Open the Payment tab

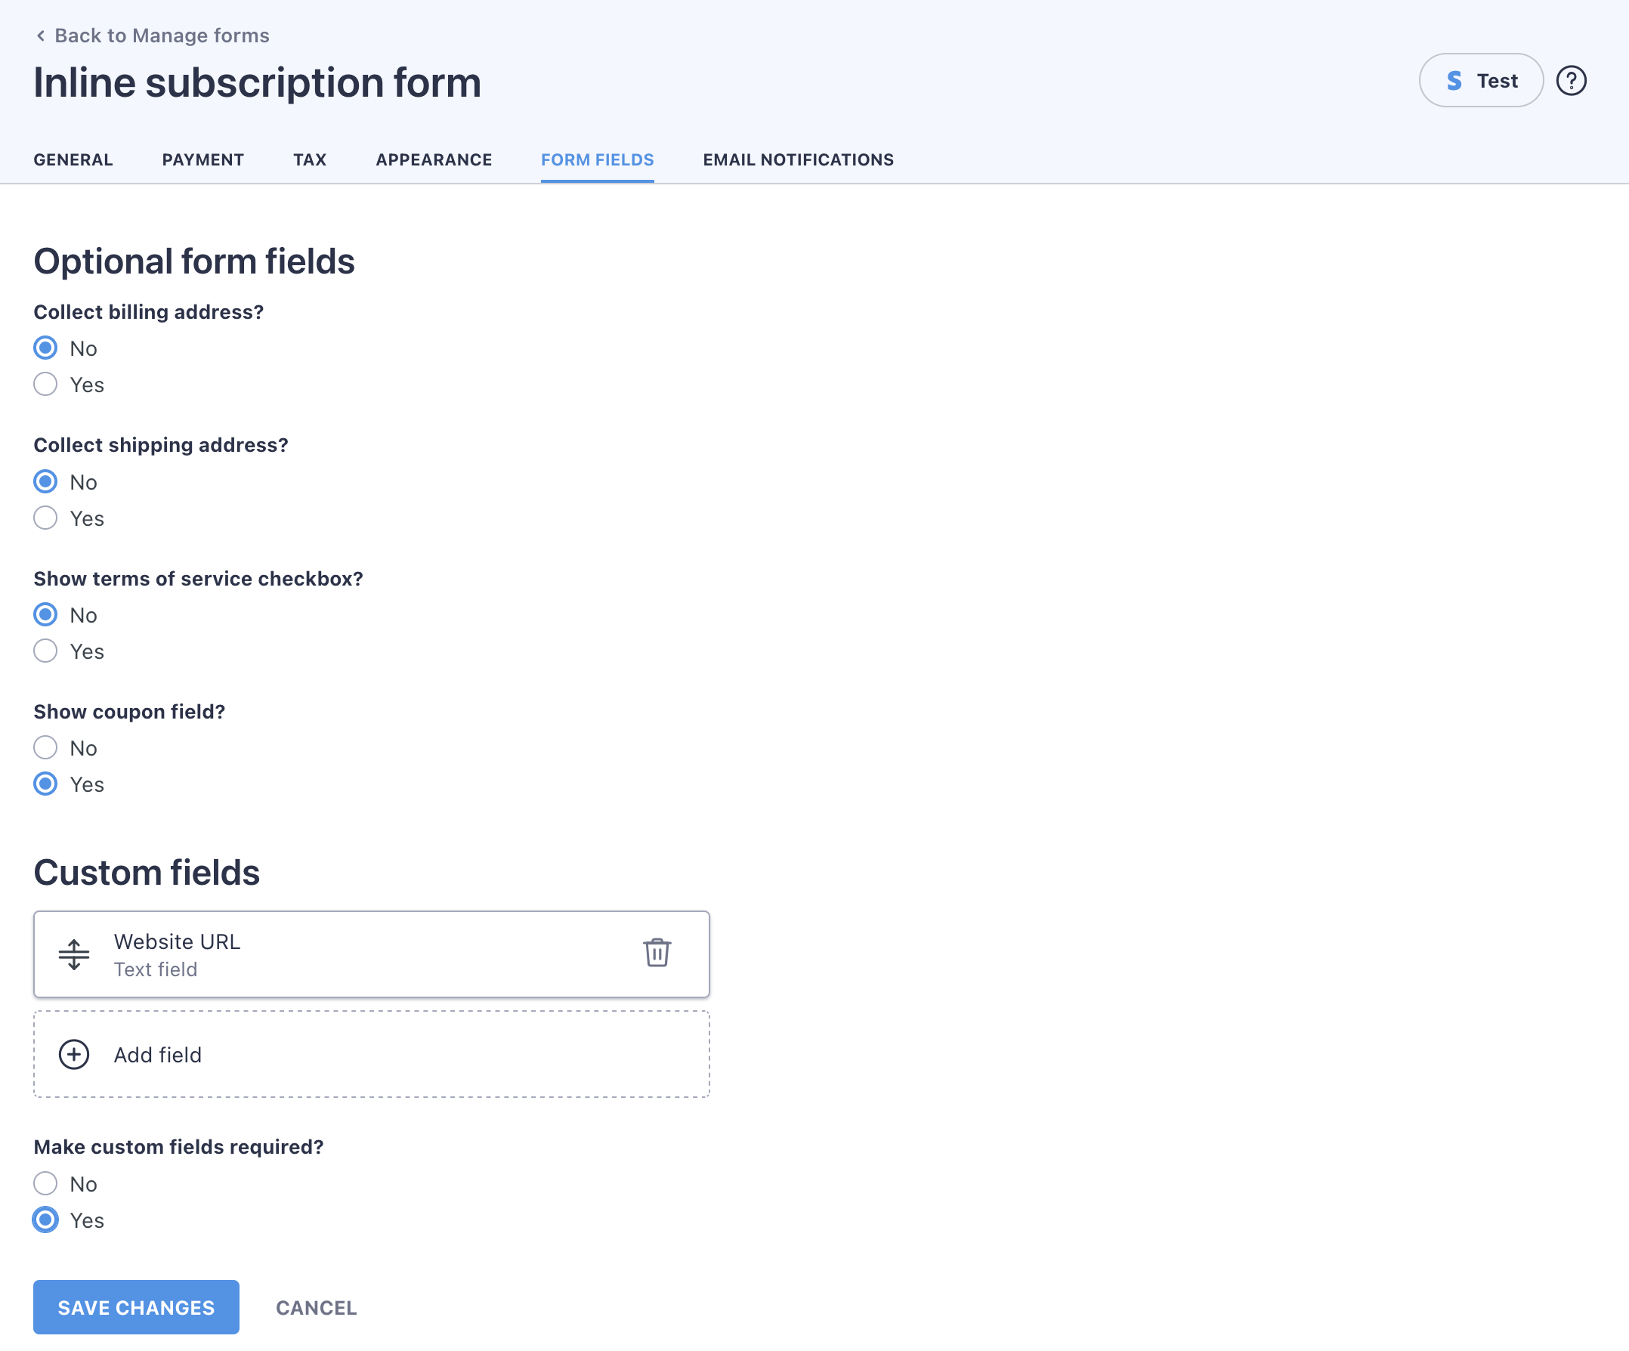[203, 159]
